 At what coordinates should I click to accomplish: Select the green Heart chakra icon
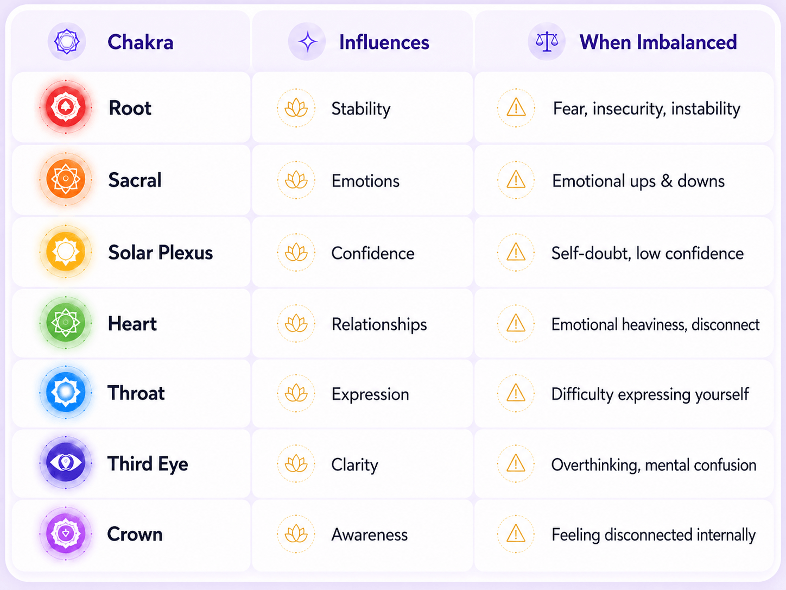coord(66,323)
